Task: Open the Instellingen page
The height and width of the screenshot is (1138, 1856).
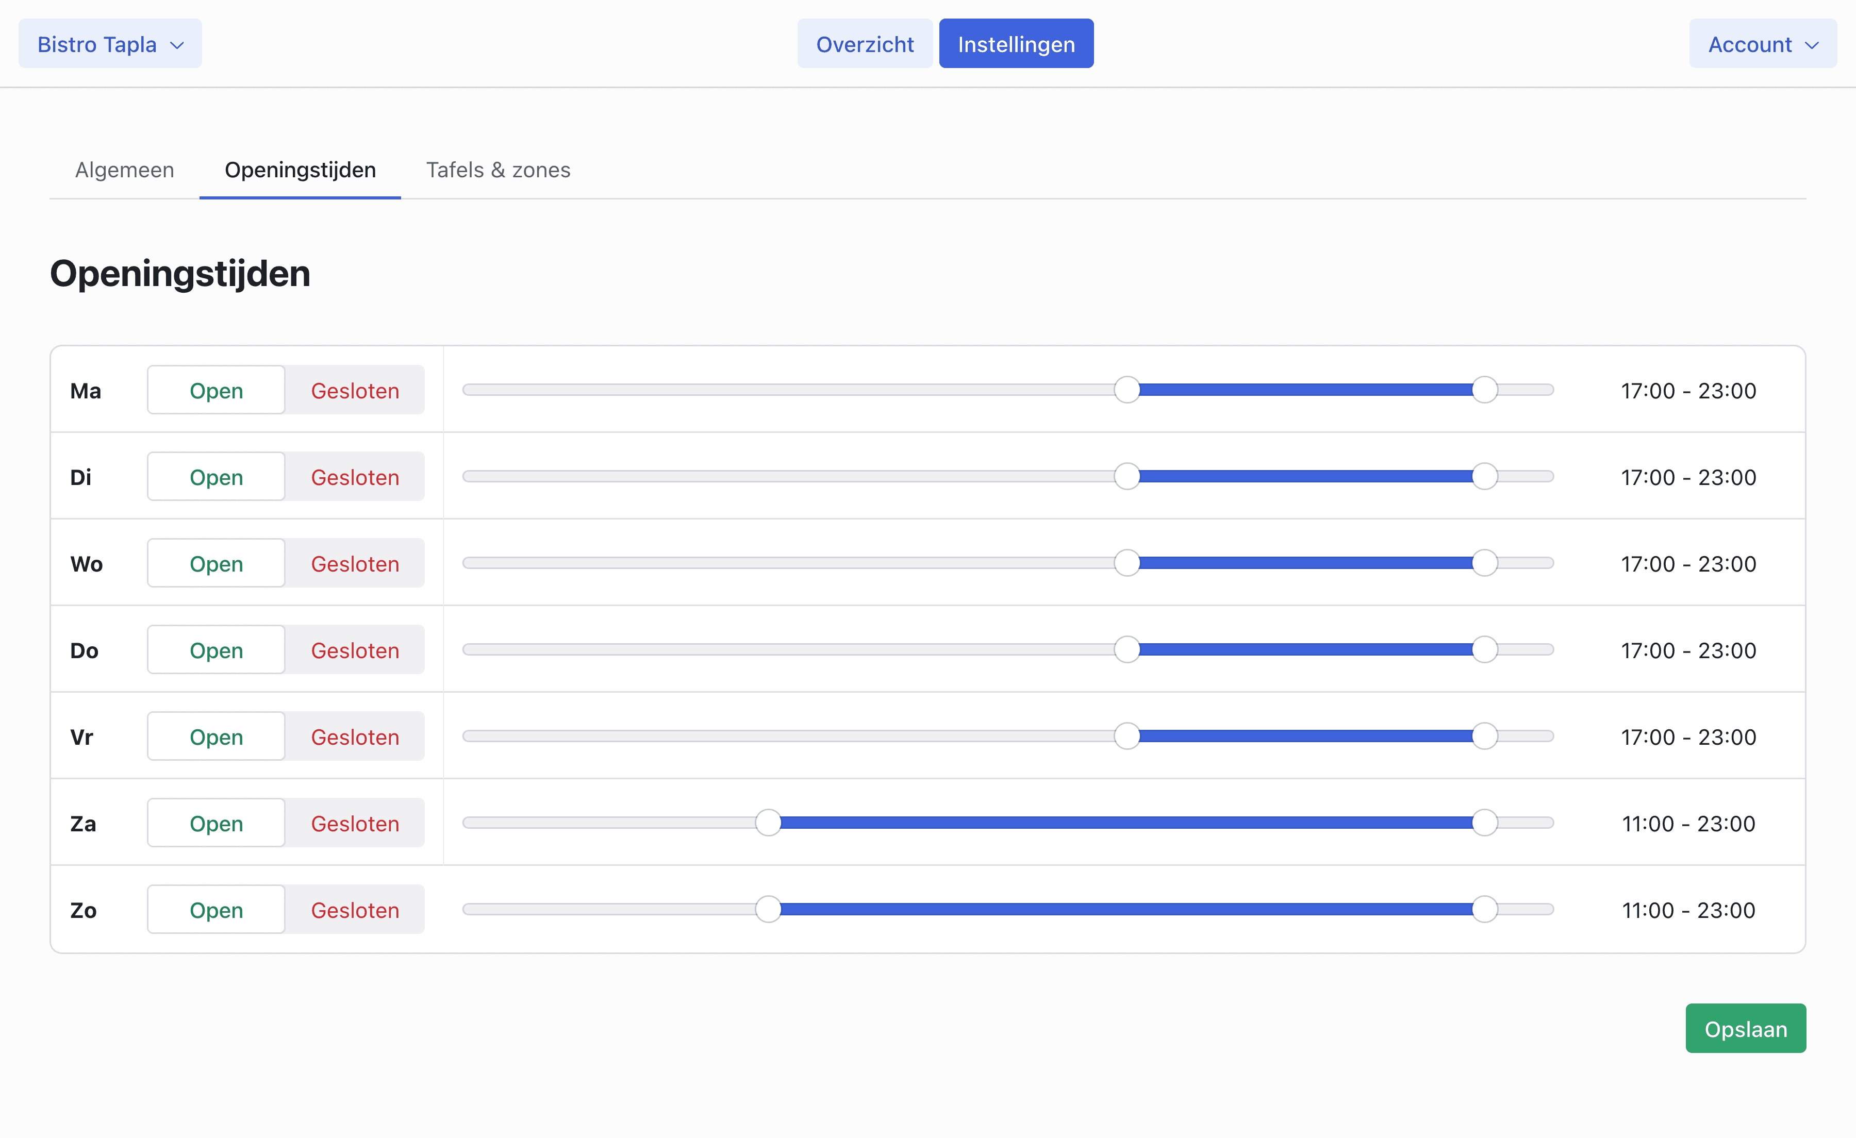Action: pos(1015,44)
